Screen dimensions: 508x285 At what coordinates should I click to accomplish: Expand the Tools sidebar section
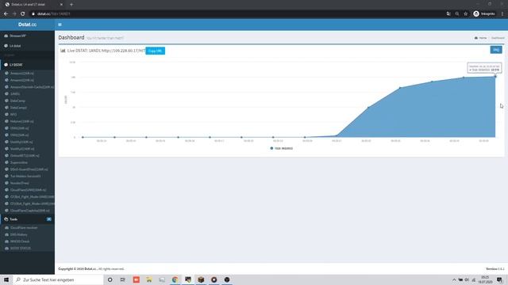pos(27,219)
